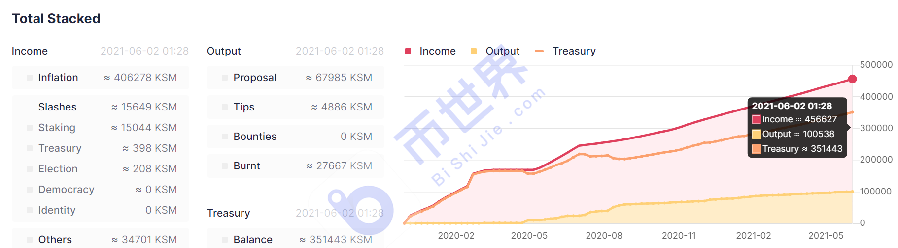Click the red data point on Income line
898x248 pixels.
(x=852, y=79)
